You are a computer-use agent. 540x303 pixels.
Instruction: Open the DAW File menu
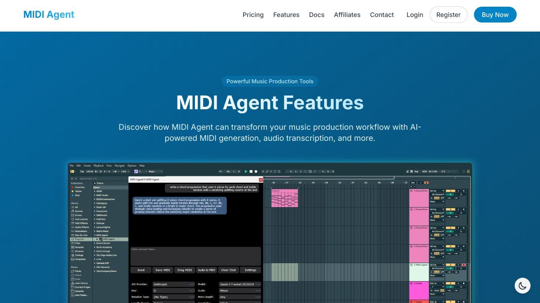tap(72, 166)
